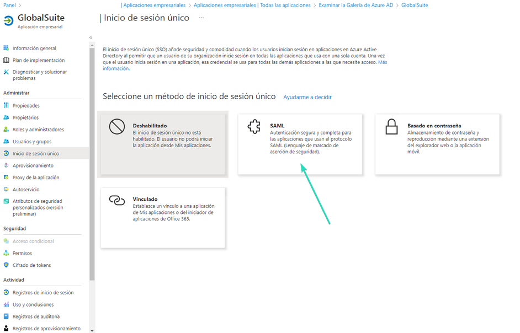Collapse the left sidebar with double chevron
The image size is (520, 333).
pyautogui.click(x=91, y=37)
